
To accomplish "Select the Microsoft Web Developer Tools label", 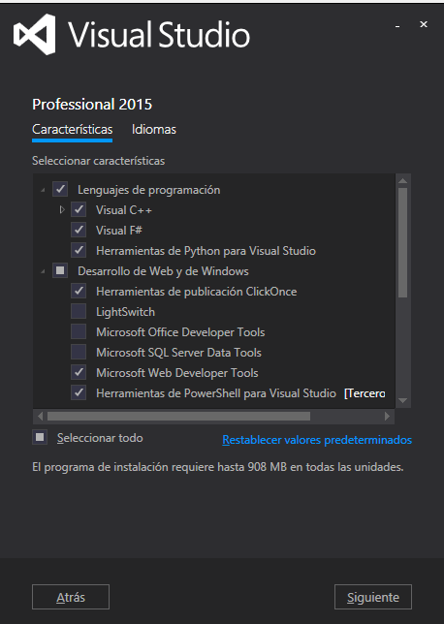I will [177, 373].
